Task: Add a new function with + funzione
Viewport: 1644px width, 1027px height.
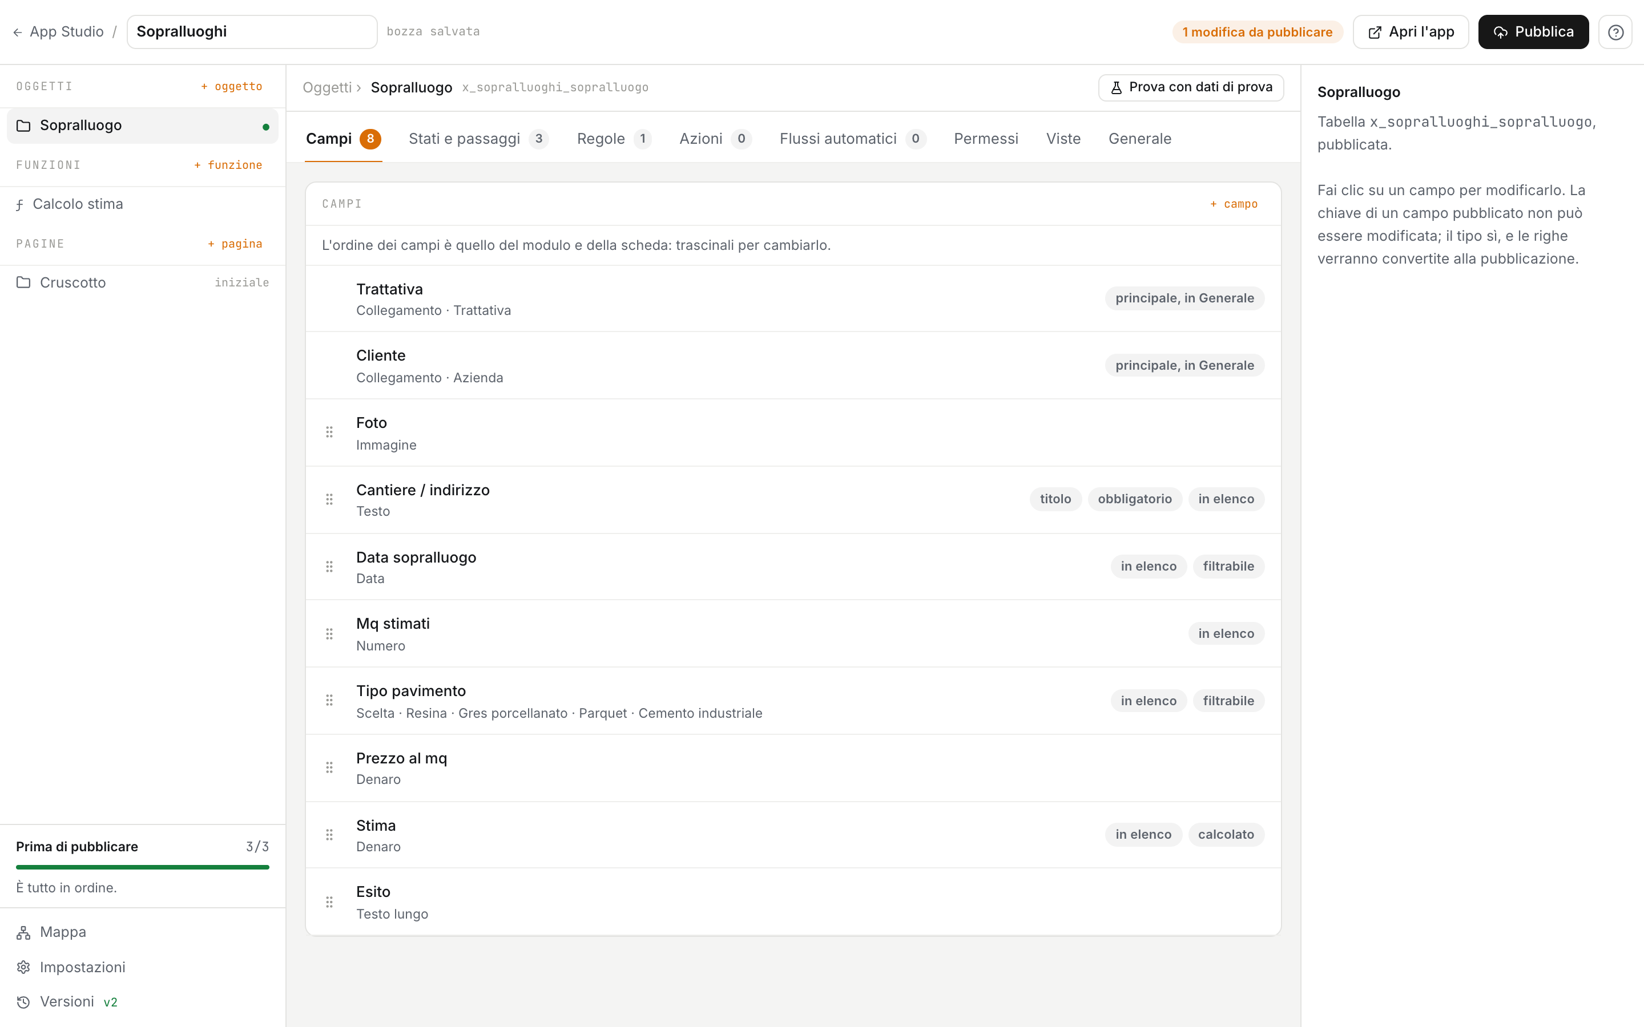Action: coord(228,165)
